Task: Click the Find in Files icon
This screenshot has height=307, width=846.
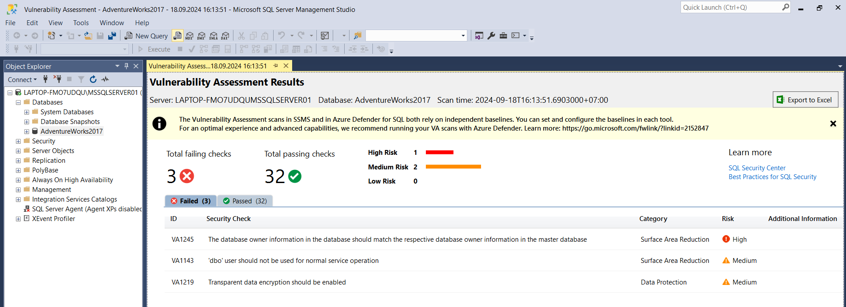Action: 357,36
